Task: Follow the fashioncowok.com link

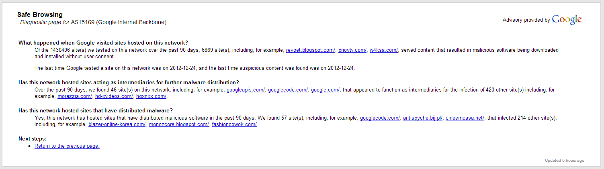Action: (x=234, y=124)
